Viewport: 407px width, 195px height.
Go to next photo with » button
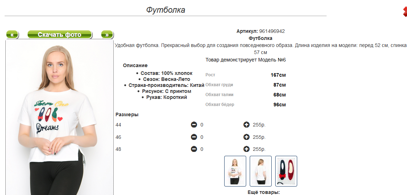(107, 34)
